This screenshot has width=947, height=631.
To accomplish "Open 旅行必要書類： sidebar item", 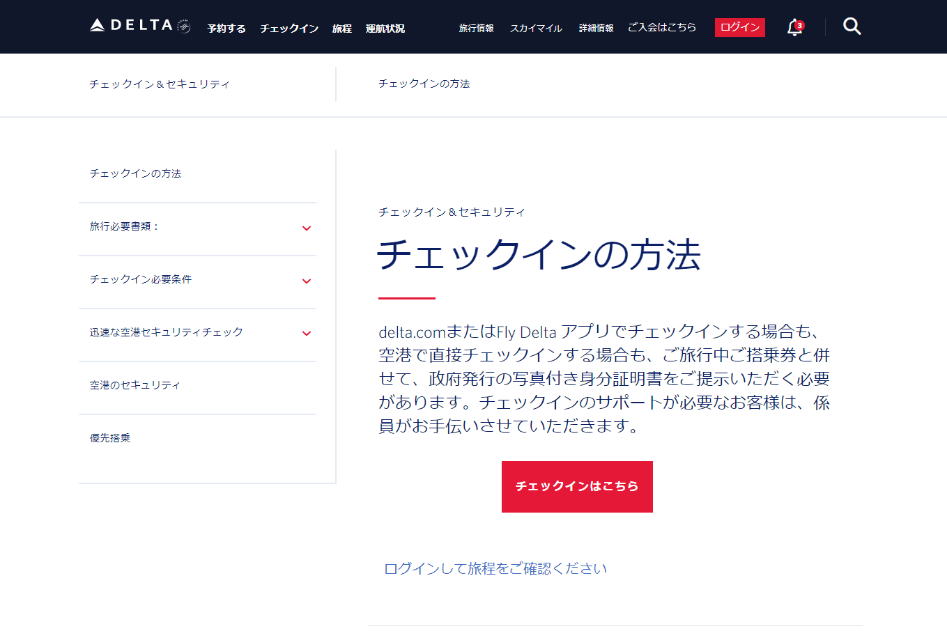I will click(x=125, y=226).
